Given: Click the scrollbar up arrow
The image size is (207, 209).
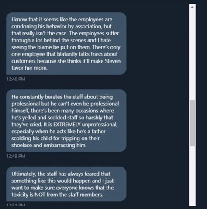Looking at the screenshot, I should [192, 7].
